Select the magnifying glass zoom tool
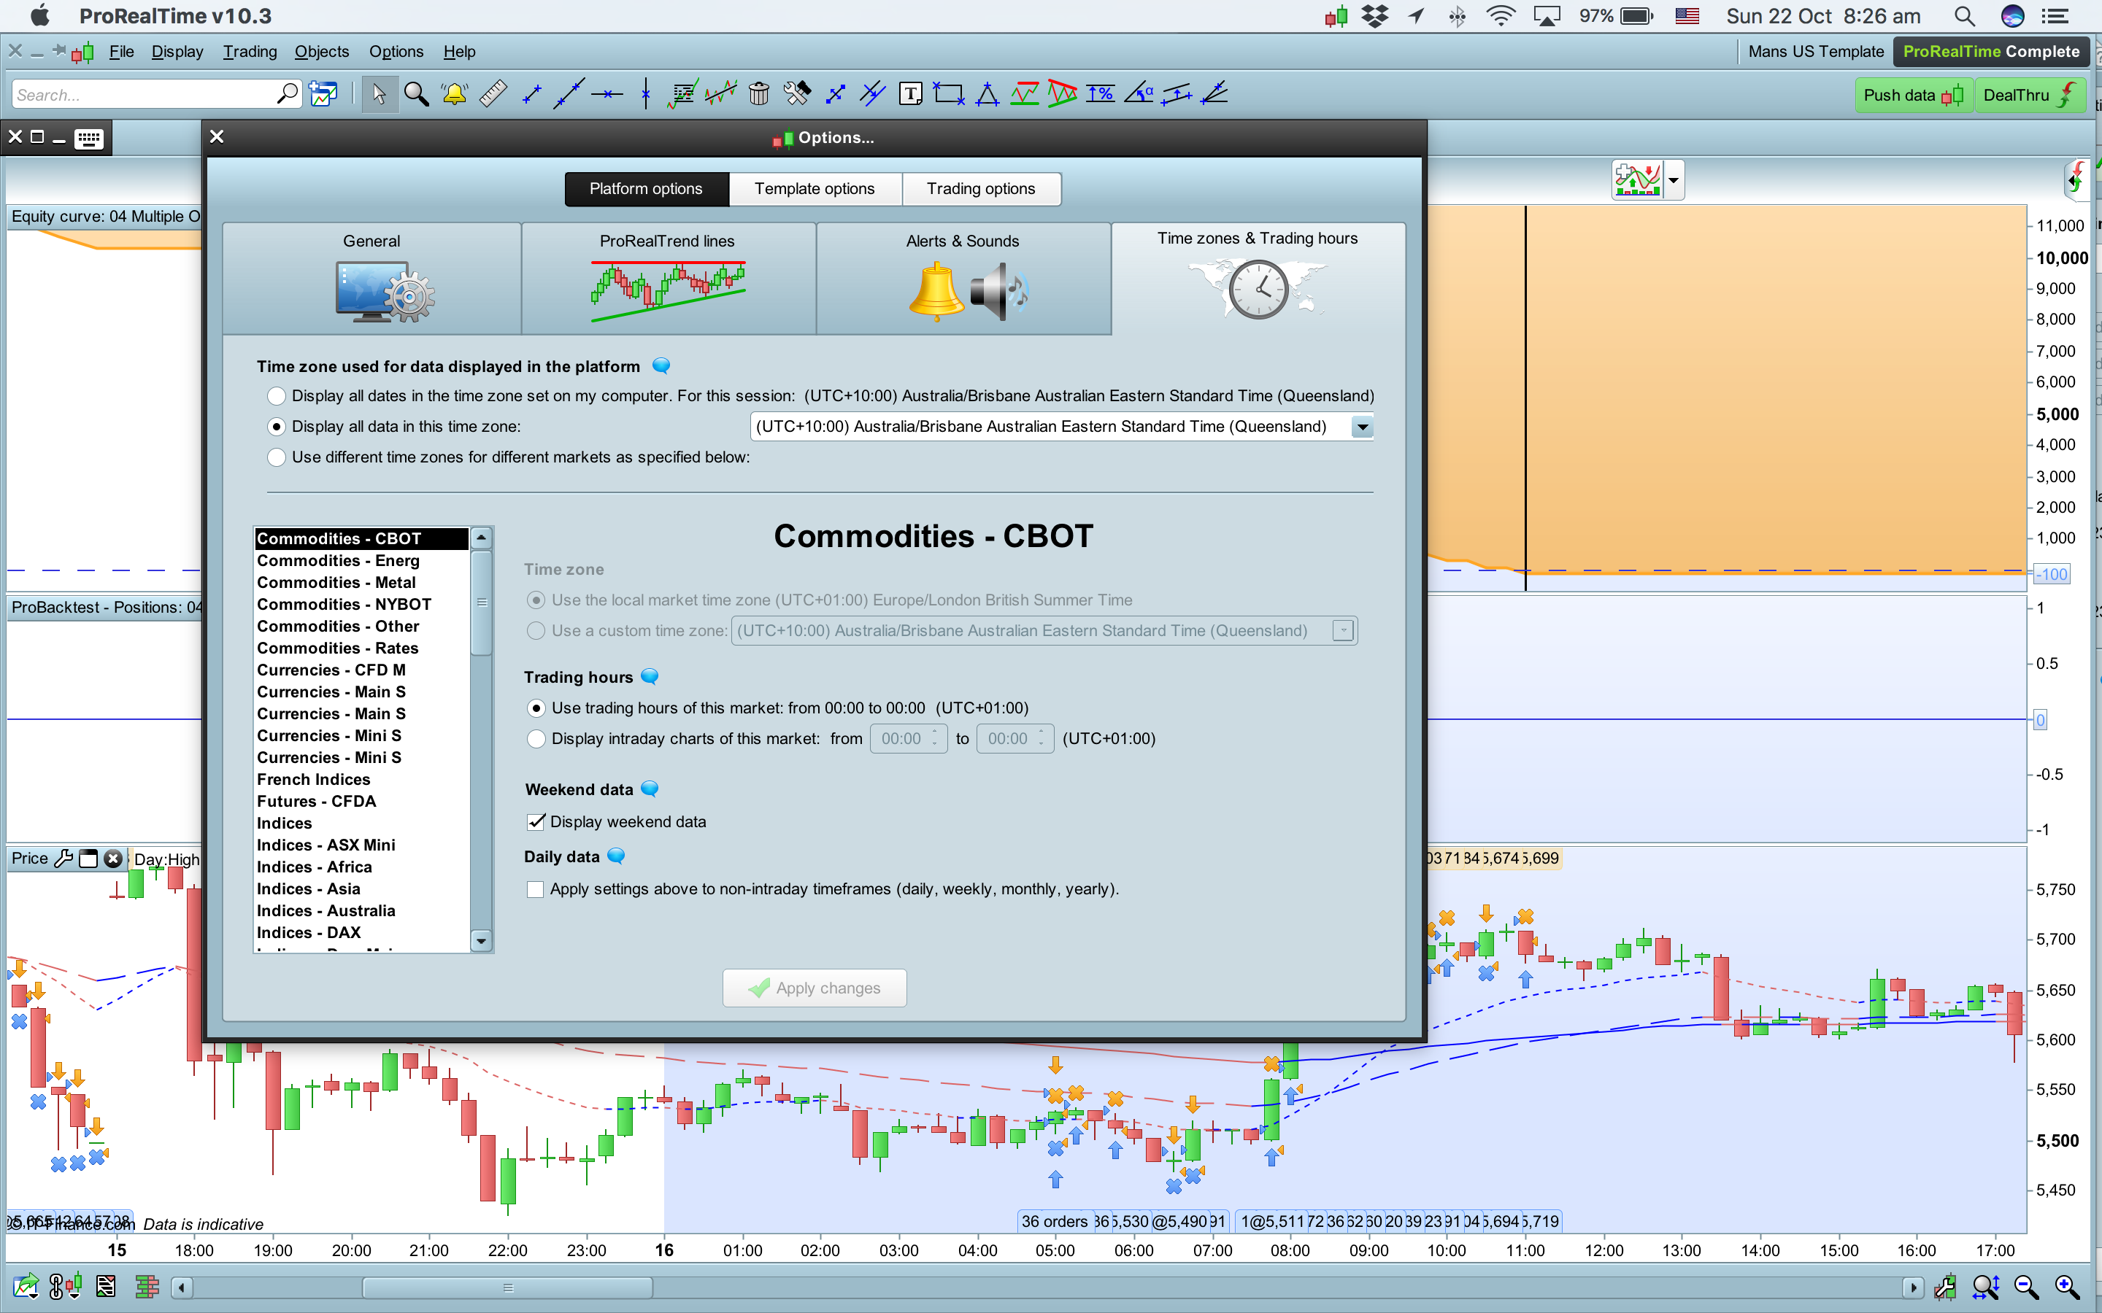This screenshot has height=1313, width=2102. [x=416, y=94]
